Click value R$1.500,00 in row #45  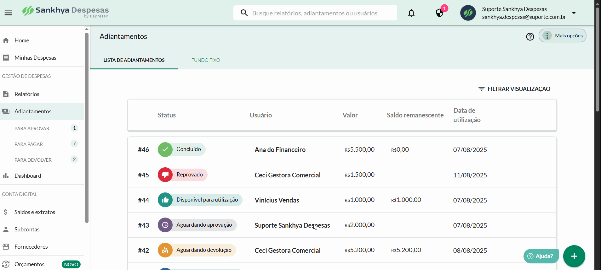(x=359, y=175)
